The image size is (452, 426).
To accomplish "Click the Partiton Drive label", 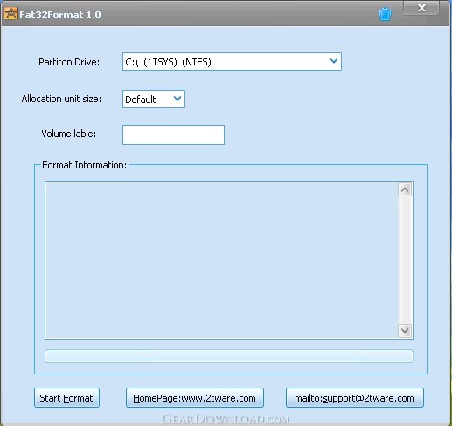I will pyautogui.click(x=69, y=62).
